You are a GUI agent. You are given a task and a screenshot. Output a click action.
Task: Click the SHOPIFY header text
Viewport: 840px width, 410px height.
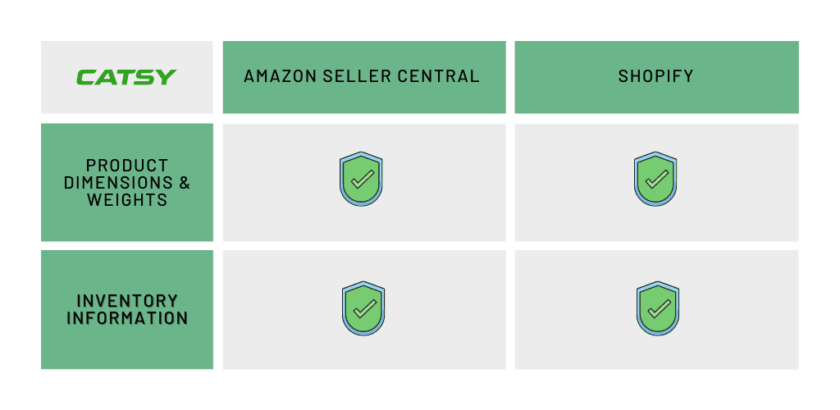(x=656, y=76)
